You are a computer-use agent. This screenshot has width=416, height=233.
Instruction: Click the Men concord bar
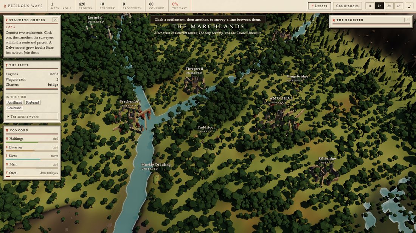(32, 168)
